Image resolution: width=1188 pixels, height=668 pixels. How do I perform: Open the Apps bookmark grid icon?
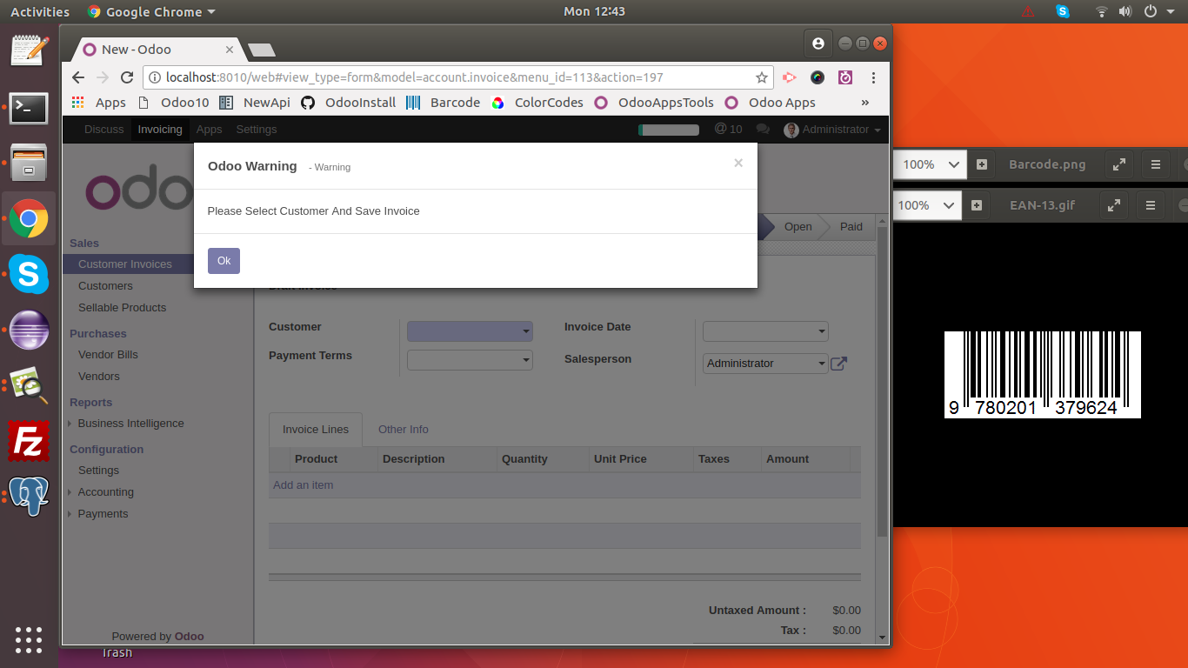[x=78, y=103]
